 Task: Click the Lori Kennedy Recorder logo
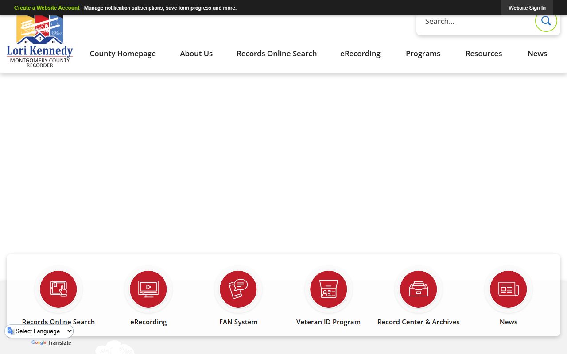click(40, 42)
